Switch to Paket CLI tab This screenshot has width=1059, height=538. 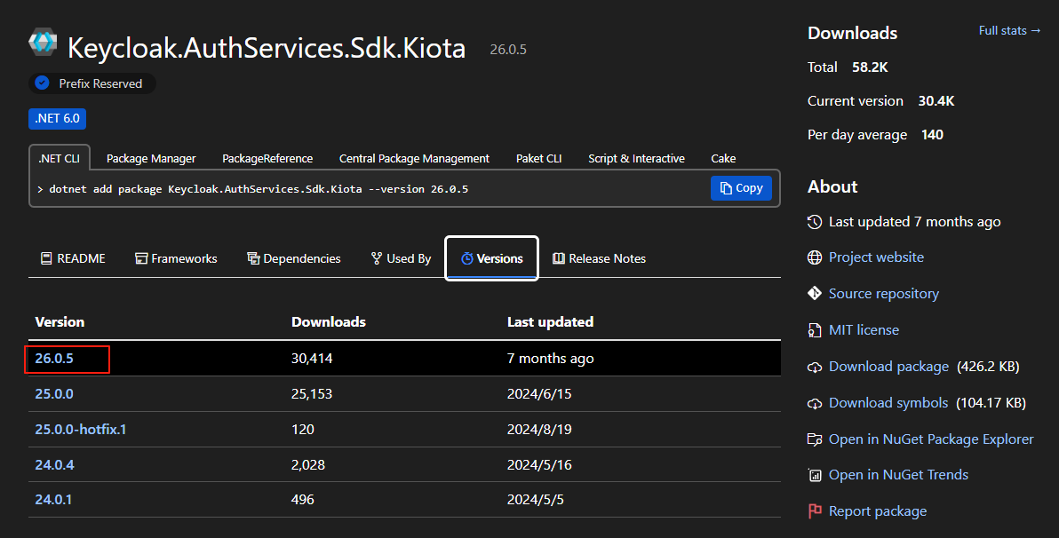click(539, 159)
